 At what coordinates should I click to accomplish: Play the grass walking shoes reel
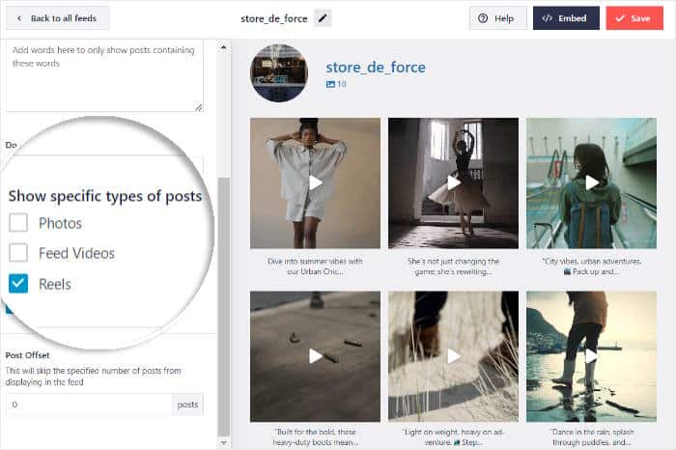453,356
